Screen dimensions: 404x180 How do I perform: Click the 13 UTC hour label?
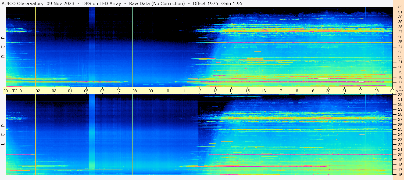click(x=215, y=91)
